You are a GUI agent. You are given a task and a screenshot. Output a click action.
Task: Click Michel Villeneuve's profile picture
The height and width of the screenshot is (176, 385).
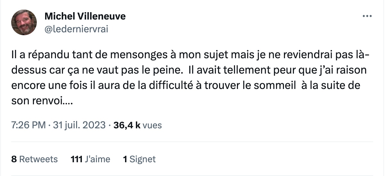24,22
